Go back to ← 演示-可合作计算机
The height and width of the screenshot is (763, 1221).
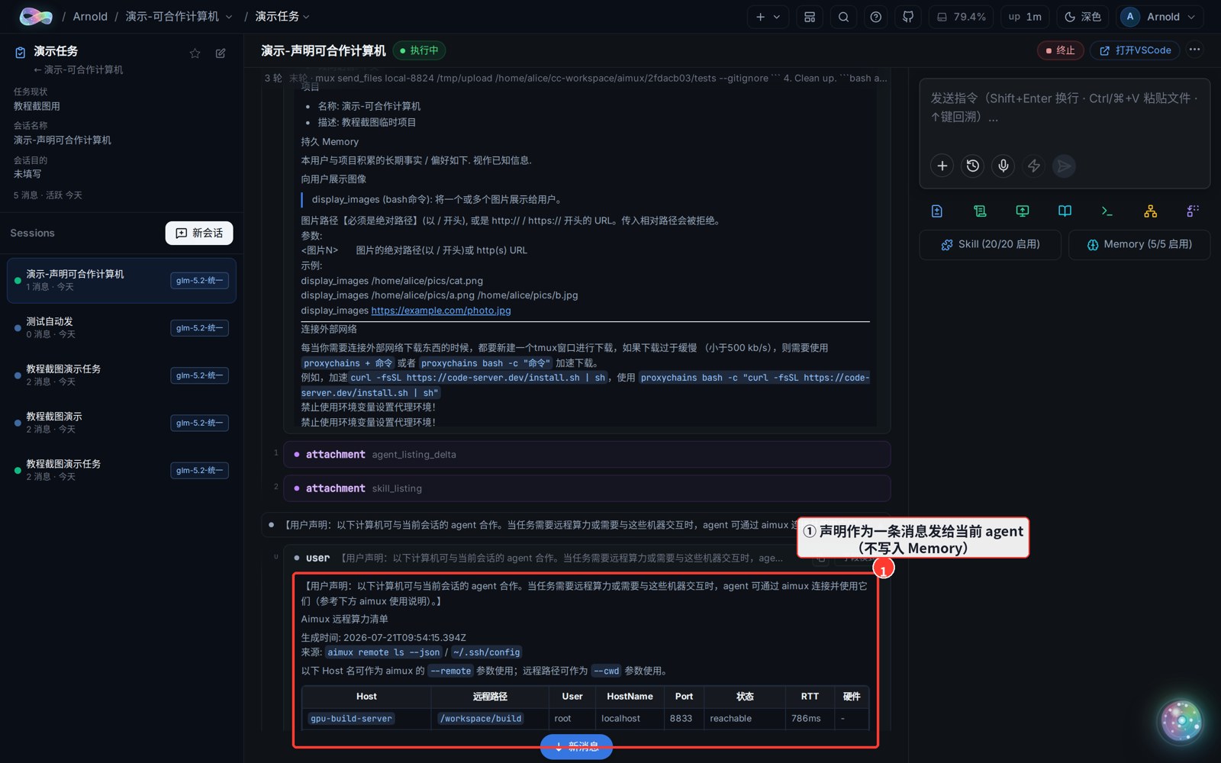(78, 69)
